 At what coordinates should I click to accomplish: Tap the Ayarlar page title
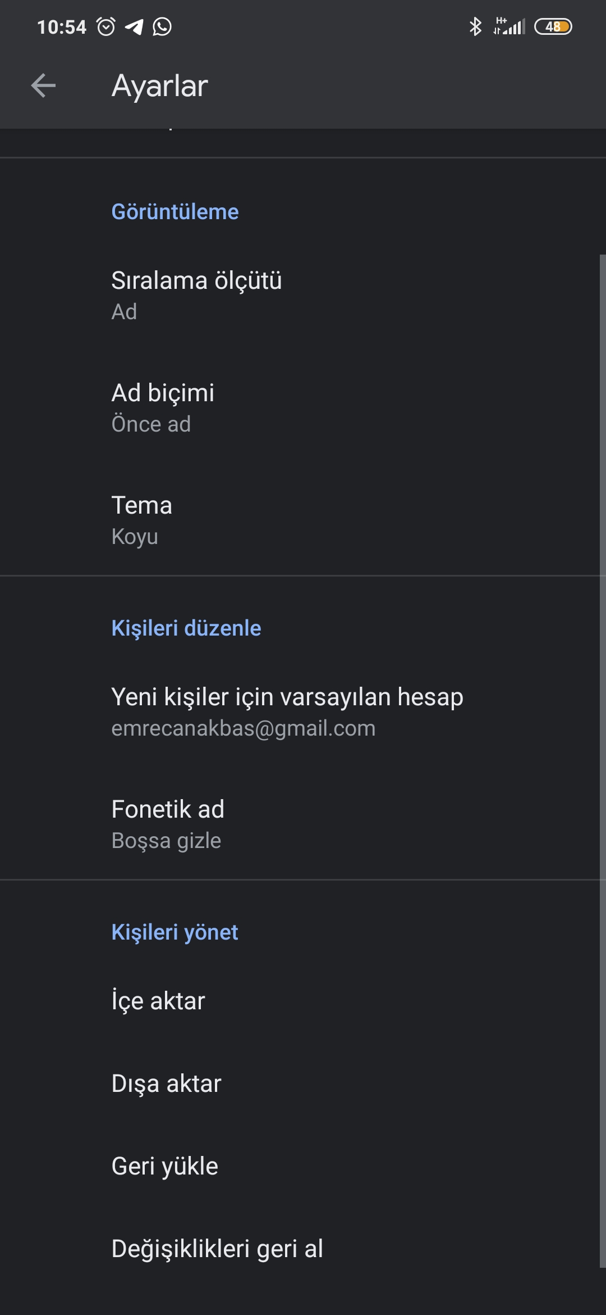(160, 86)
